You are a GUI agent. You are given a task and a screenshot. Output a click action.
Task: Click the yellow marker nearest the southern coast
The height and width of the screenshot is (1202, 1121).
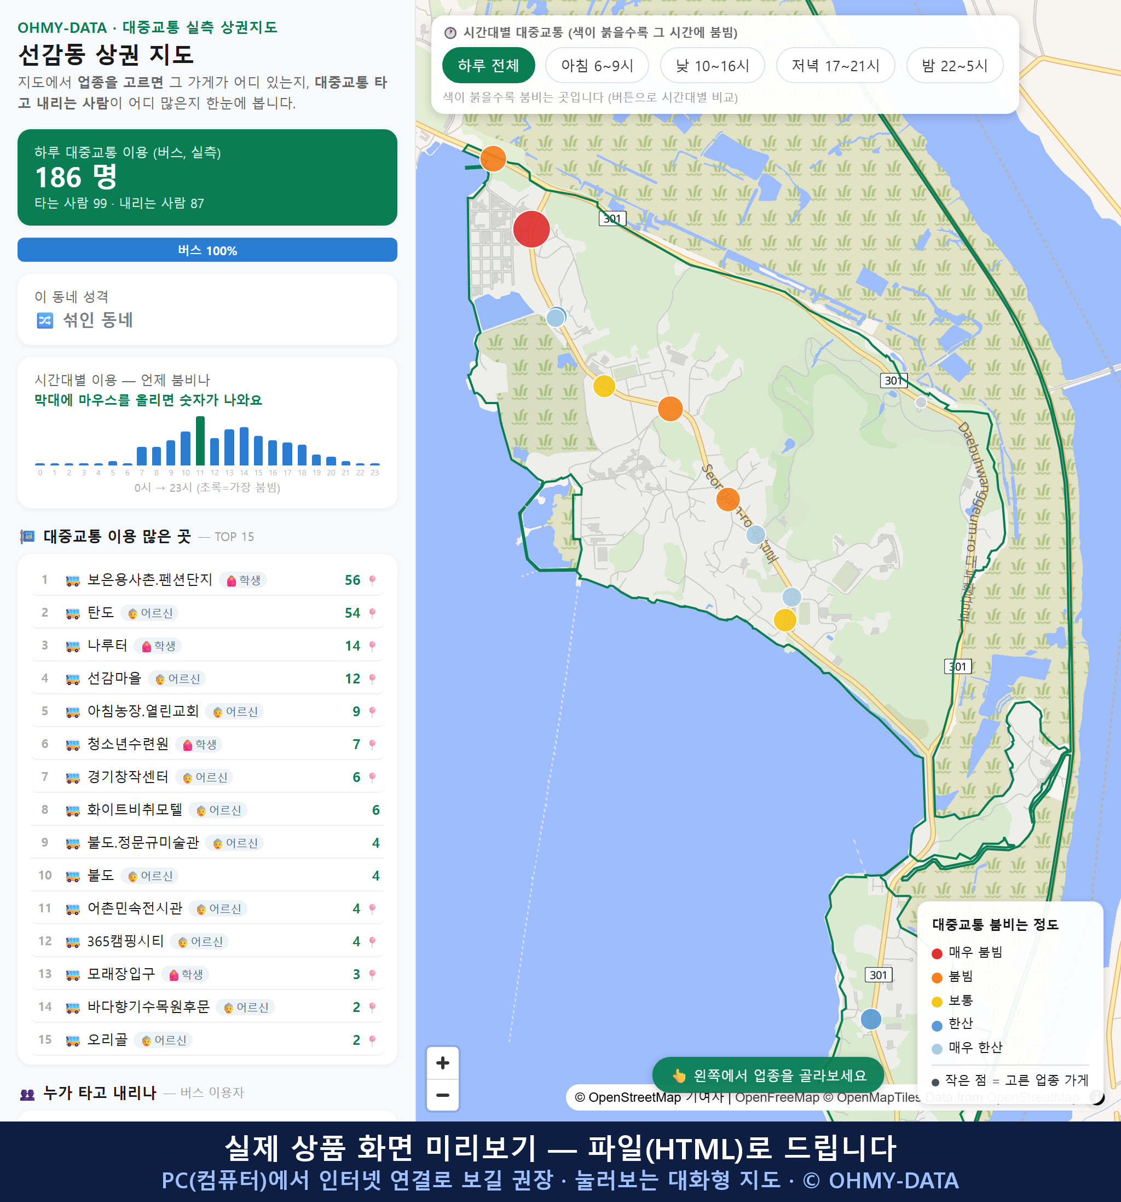click(x=785, y=620)
